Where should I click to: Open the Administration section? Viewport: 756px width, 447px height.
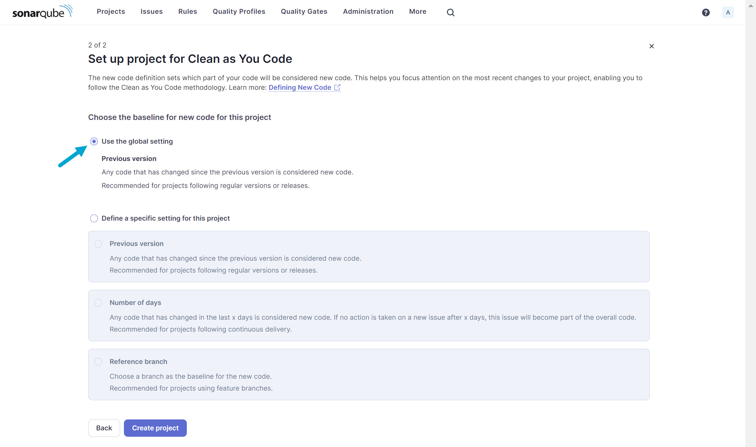368,12
